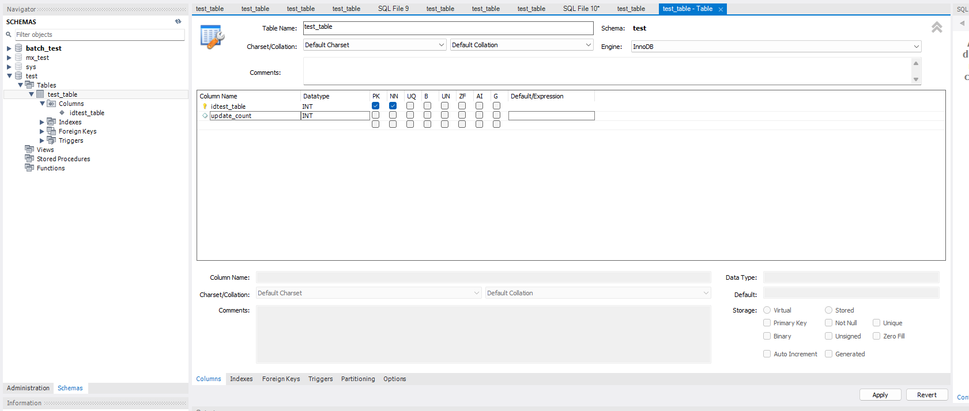Uncheck PK for idtest_table column
Viewport: 969px width, 411px height.
point(375,106)
